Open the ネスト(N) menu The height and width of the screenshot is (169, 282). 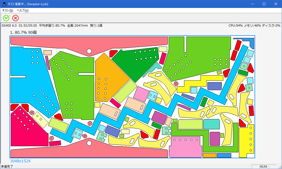[7, 10]
